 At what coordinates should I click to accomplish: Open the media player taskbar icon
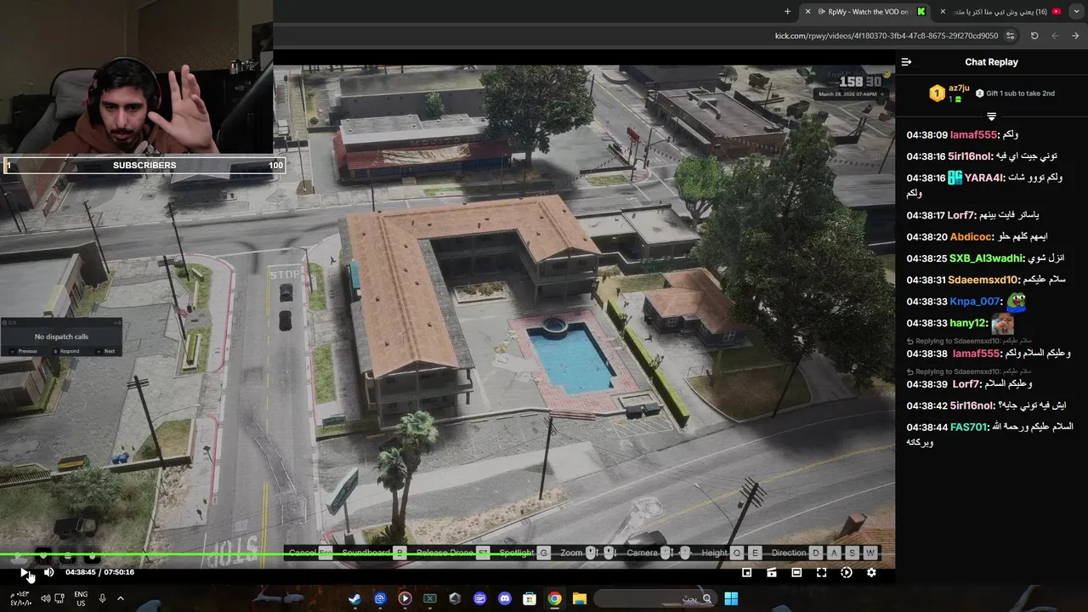coord(405,598)
